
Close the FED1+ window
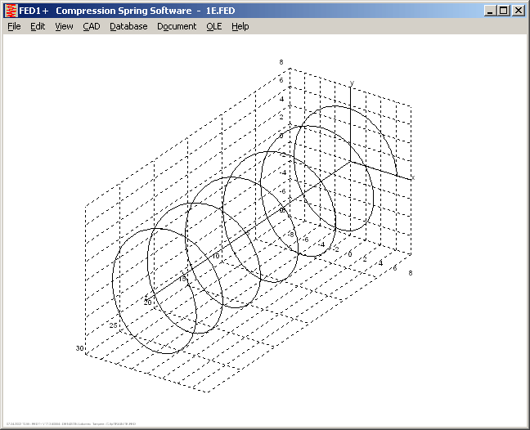518,11
